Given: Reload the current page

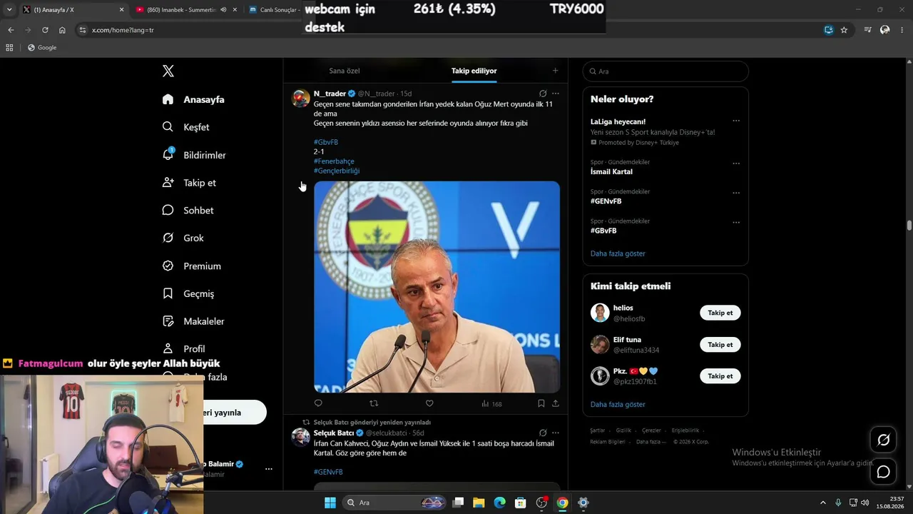Looking at the screenshot, I should click(x=45, y=30).
